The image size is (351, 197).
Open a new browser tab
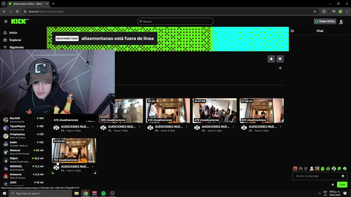(x=53, y=4)
